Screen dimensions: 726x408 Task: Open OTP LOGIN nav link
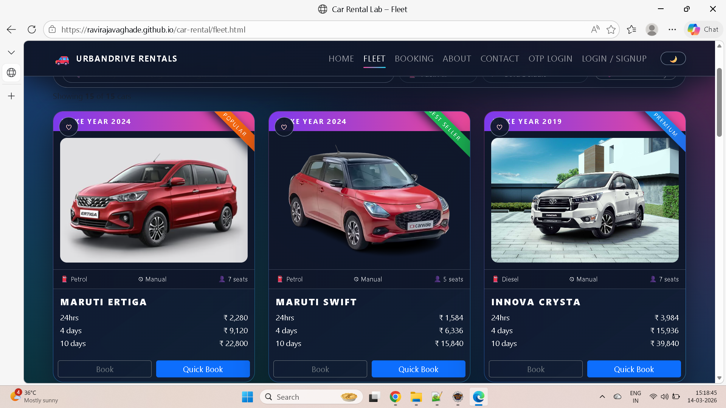pos(550,59)
